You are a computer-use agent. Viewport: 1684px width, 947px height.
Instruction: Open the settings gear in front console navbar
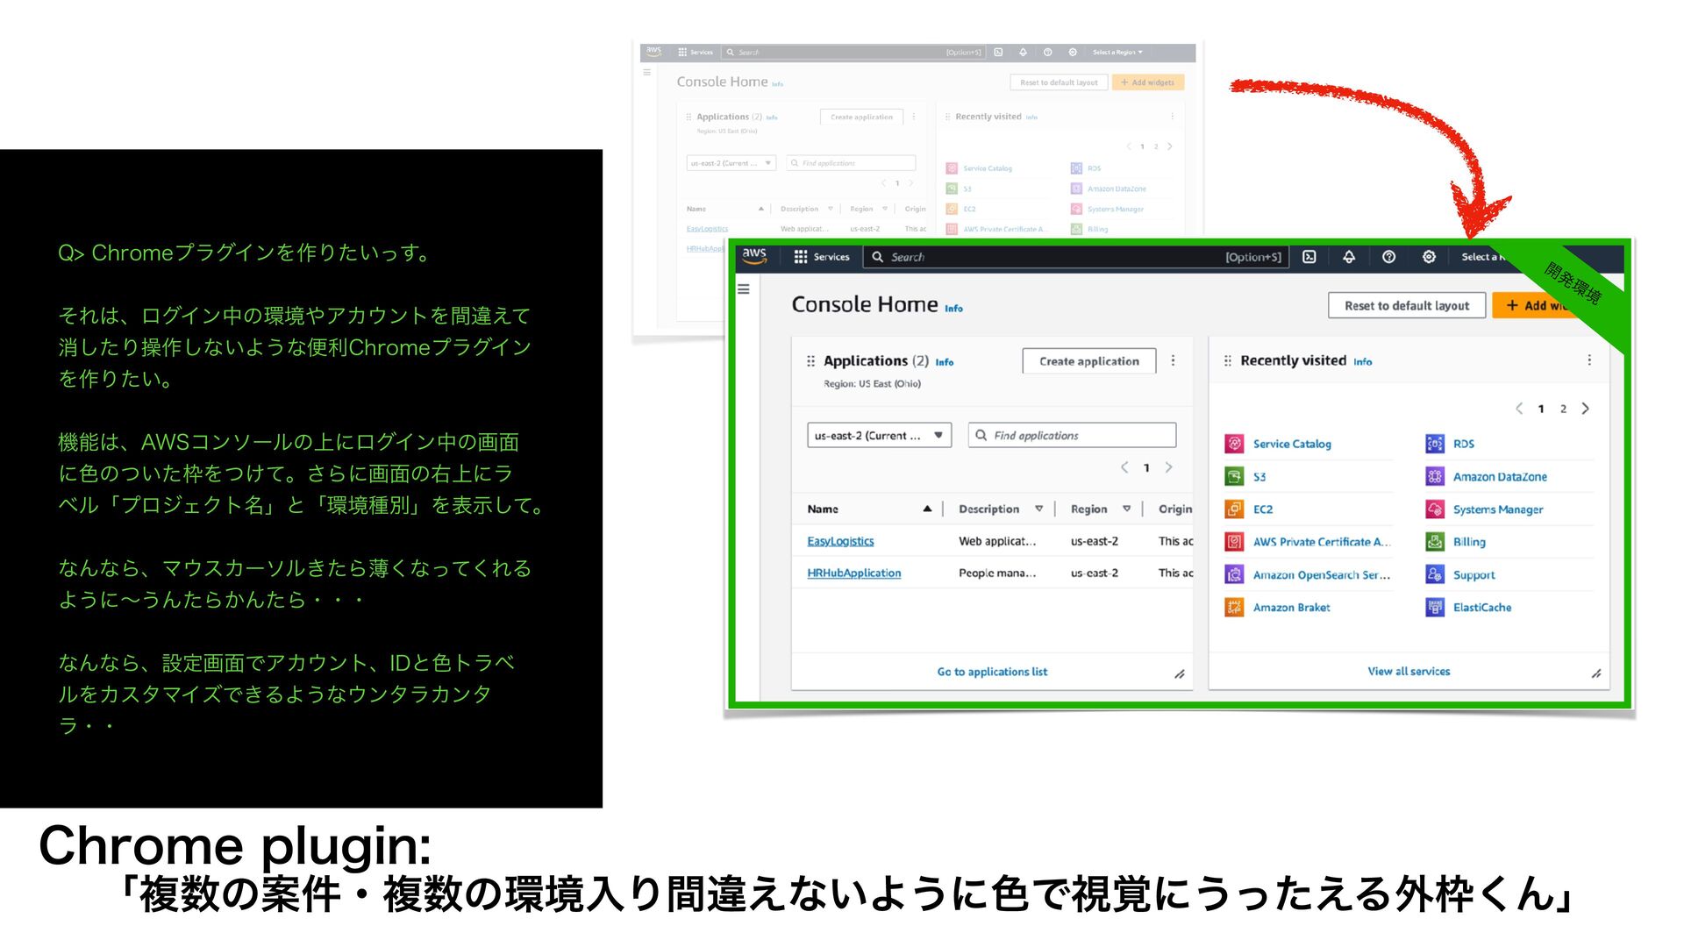coord(1429,257)
